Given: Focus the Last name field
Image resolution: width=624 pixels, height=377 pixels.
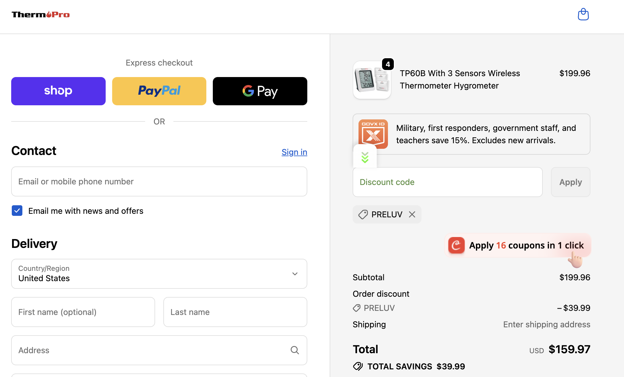Looking at the screenshot, I should [x=235, y=312].
